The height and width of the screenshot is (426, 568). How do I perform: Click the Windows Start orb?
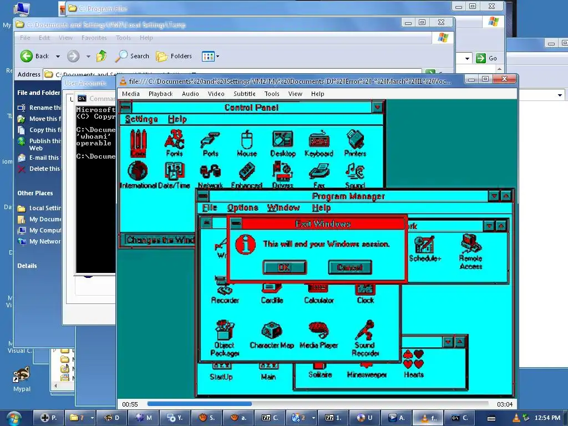click(x=13, y=418)
